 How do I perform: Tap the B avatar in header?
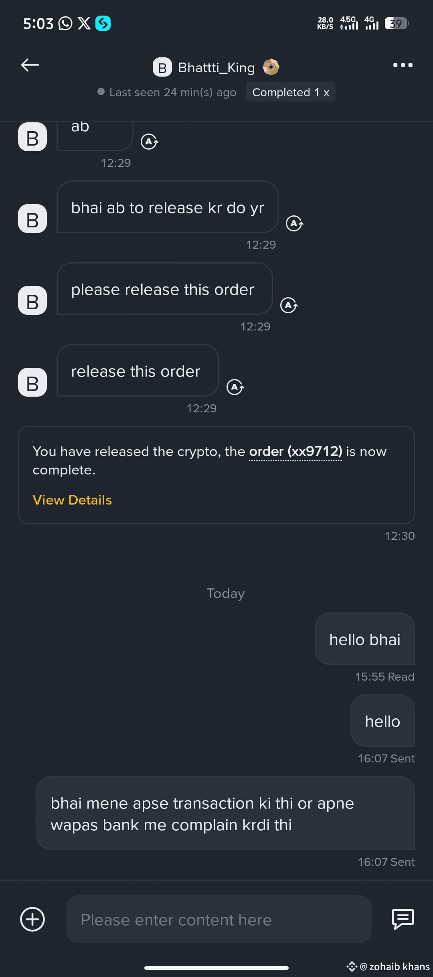(162, 67)
